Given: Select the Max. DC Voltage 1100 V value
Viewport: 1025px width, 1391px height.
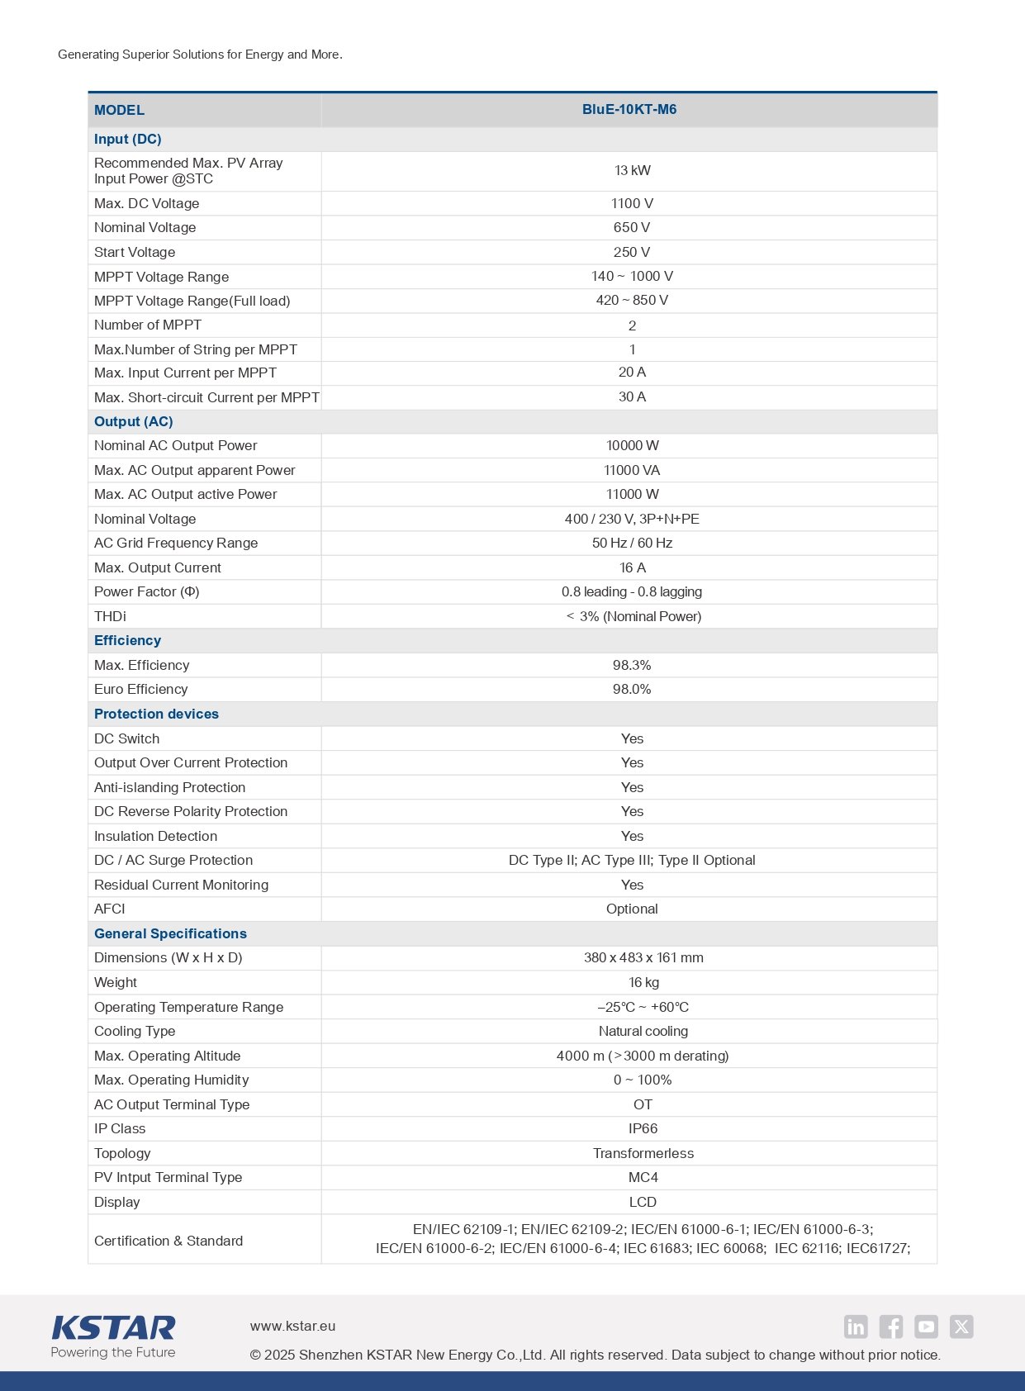Looking at the screenshot, I should coord(632,203).
